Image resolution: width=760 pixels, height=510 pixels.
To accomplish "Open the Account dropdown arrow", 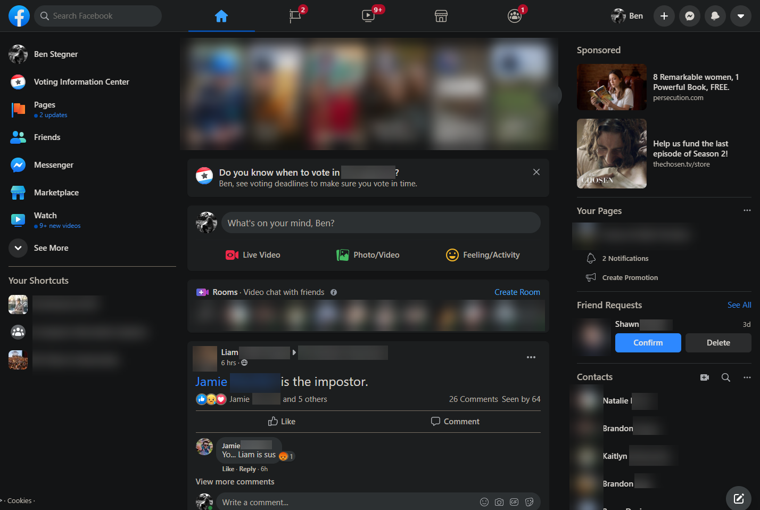I will click(741, 16).
